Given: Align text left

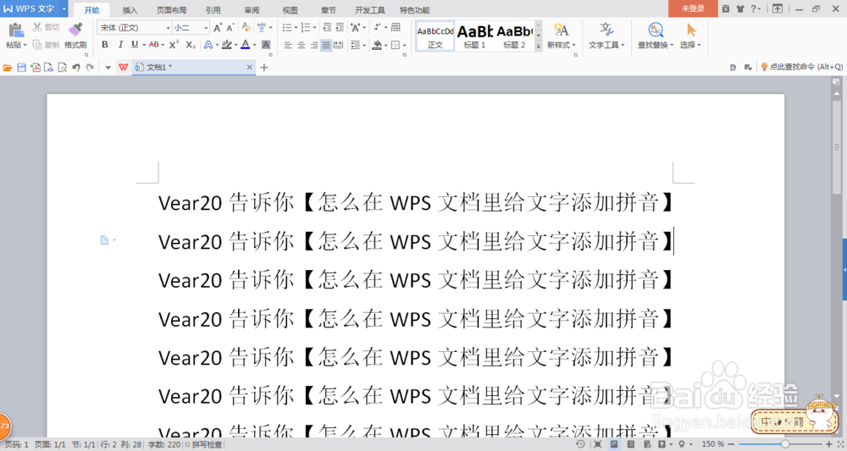Looking at the screenshot, I should [288, 46].
